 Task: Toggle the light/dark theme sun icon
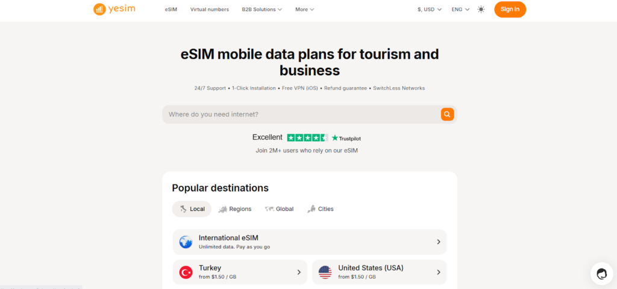click(x=481, y=10)
